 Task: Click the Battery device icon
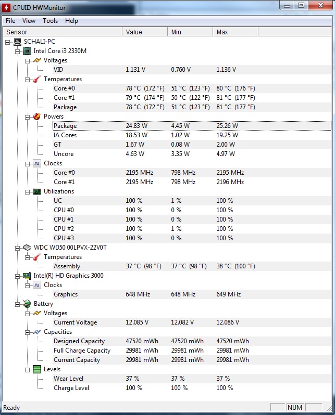(x=27, y=304)
